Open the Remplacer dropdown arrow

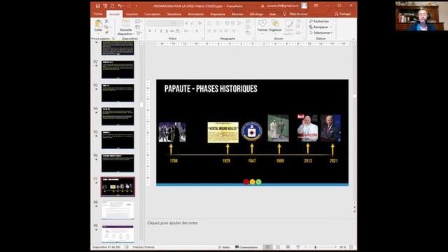[x=331, y=27]
